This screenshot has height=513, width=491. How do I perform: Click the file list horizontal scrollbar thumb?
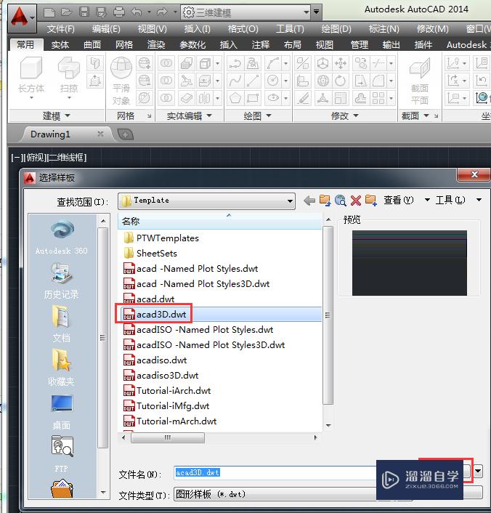168,437
